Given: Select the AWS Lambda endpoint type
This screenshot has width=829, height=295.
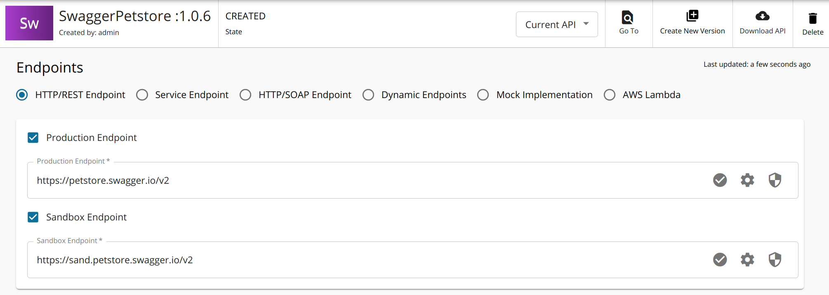Looking at the screenshot, I should coord(610,95).
